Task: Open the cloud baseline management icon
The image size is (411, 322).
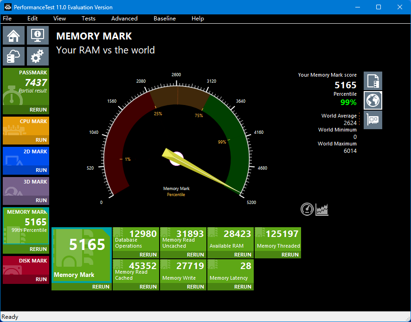Action: pos(14,56)
